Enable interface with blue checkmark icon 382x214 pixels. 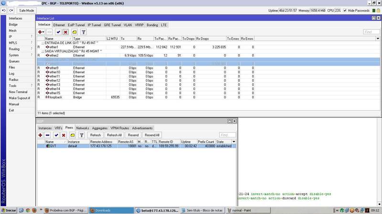58,32
